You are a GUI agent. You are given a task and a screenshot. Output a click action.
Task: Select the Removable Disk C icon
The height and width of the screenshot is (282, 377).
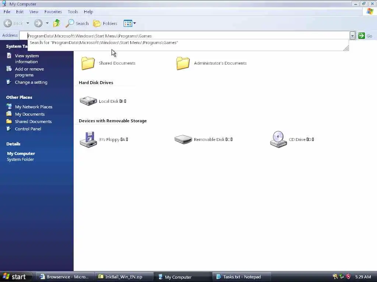pyautogui.click(x=183, y=139)
